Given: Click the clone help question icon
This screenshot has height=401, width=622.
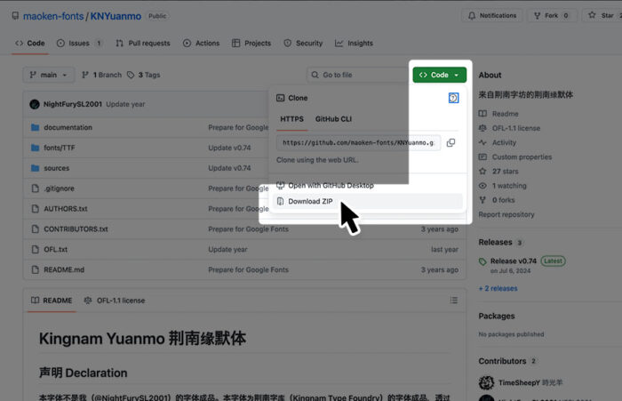Looking at the screenshot, I should point(453,98).
